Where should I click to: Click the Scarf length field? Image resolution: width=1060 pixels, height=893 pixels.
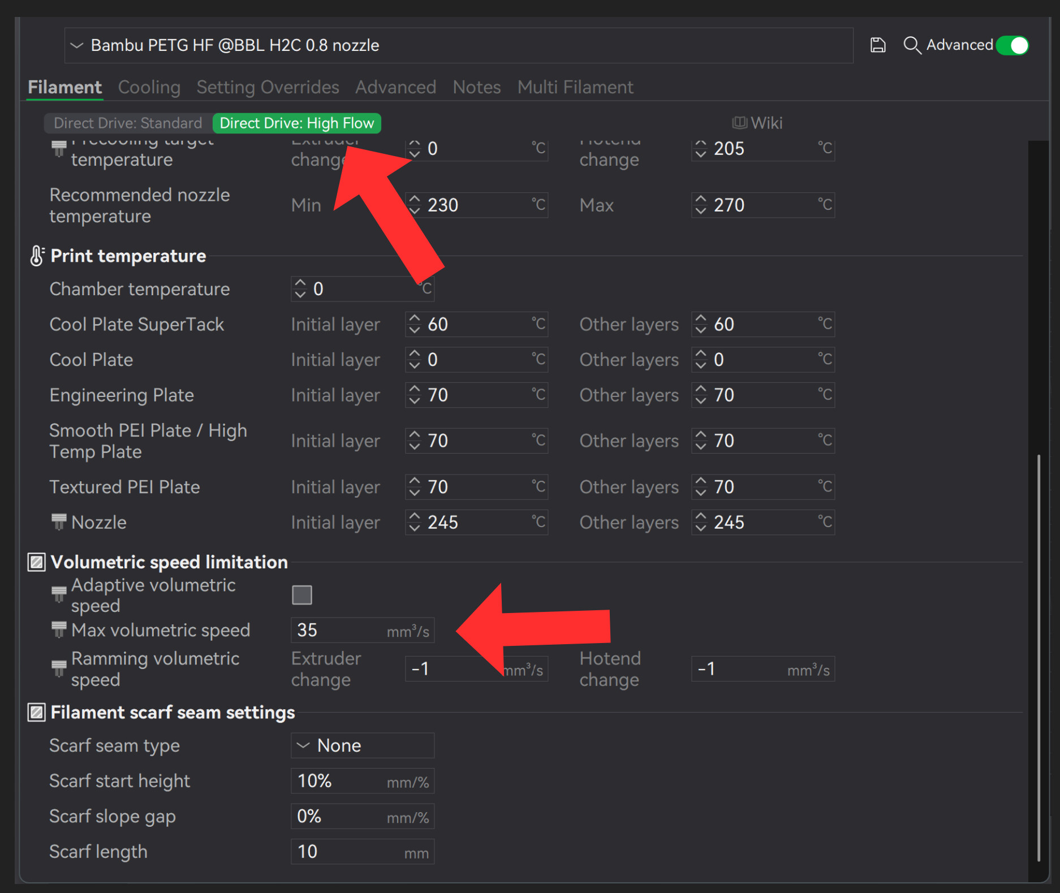[363, 852]
